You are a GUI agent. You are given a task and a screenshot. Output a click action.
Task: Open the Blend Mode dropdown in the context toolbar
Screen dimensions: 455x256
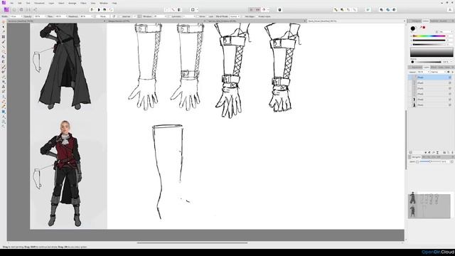coord(235,16)
